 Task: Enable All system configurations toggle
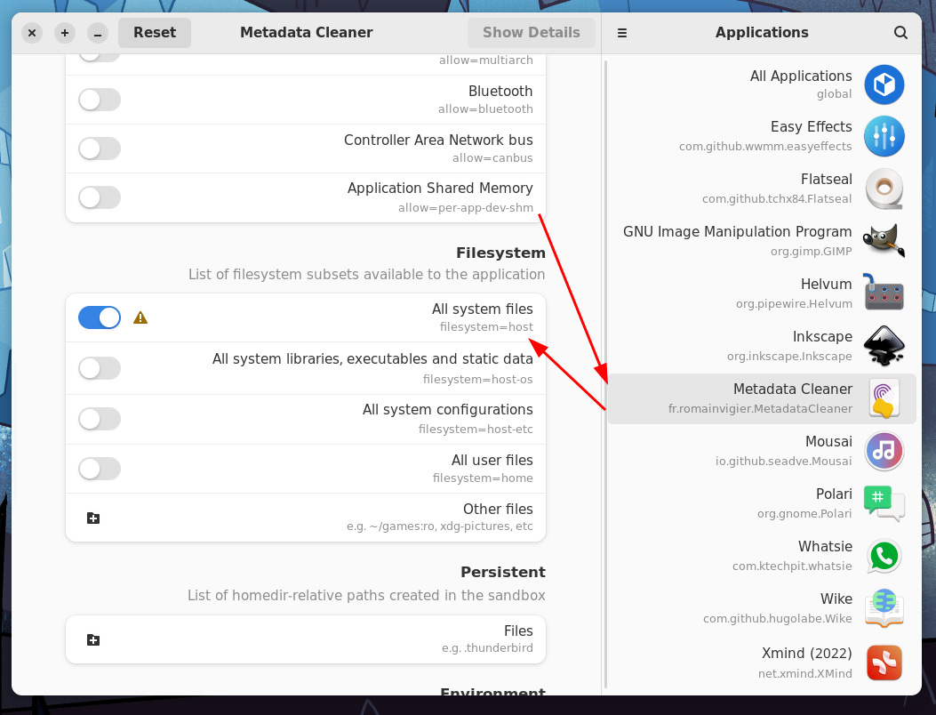coord(100,419)
